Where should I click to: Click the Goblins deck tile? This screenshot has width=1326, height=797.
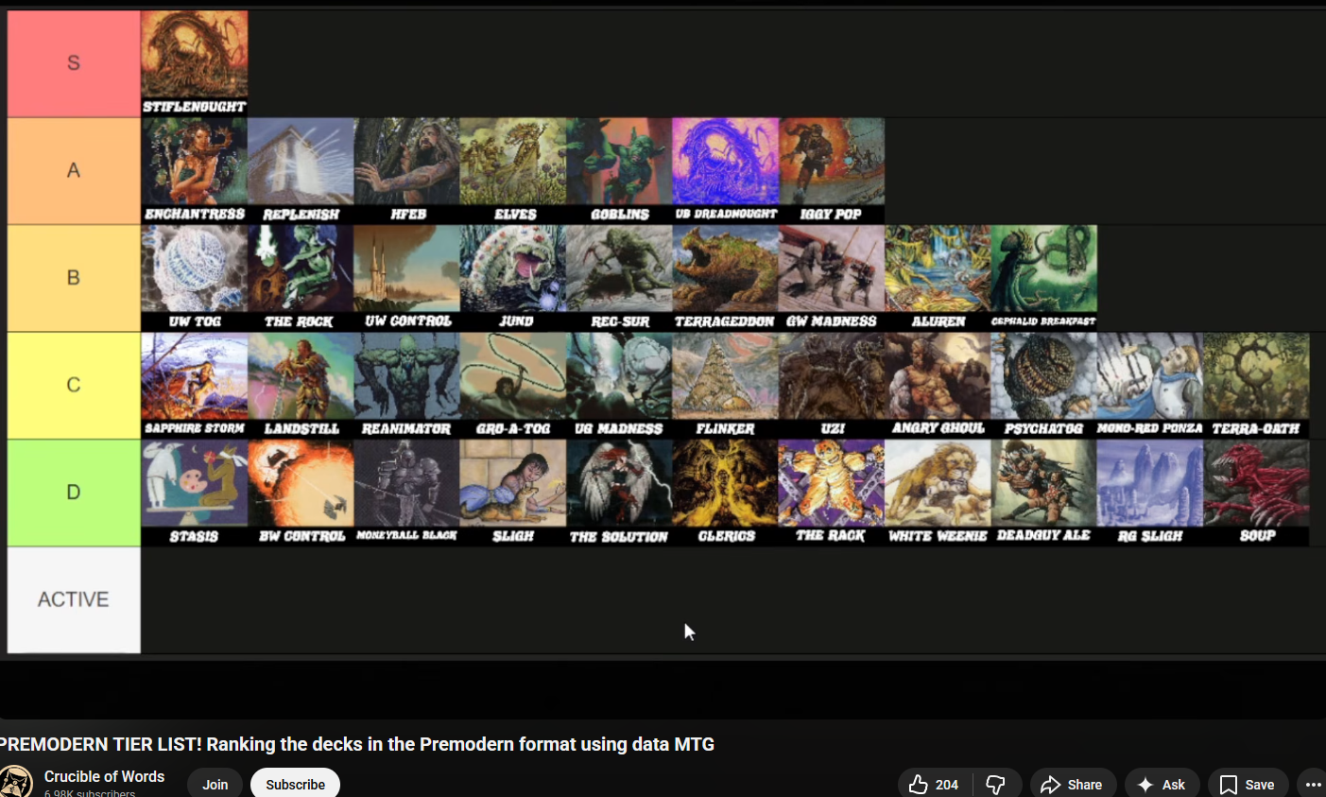point(620,171)
